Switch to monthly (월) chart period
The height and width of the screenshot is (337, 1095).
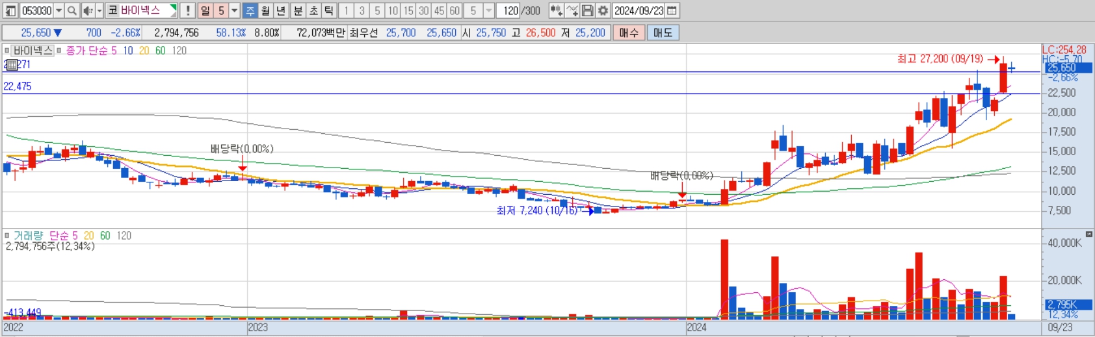point(265,10)
